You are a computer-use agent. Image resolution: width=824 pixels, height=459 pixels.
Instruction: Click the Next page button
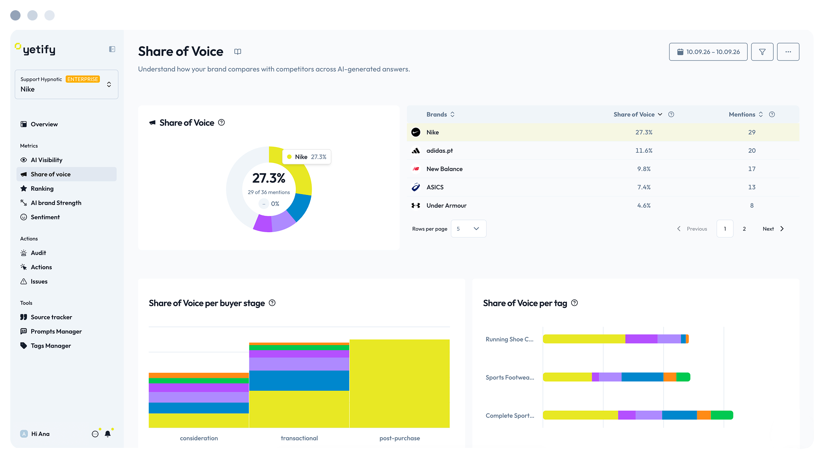coord(773,229)
